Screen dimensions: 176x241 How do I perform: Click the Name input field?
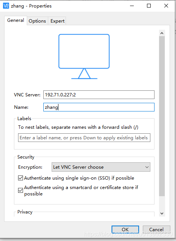pos(99,107)
